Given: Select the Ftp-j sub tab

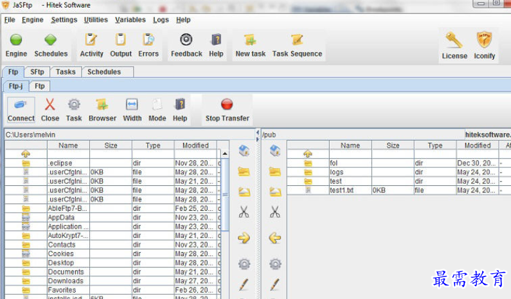Looking at the screenshot, I should coord(15,86).
